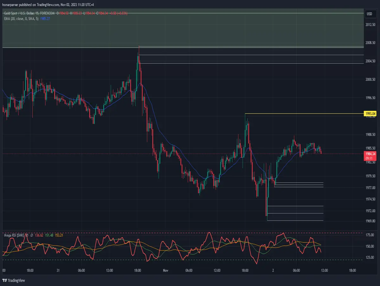The width and height of the screenshot is (380, 286).
Task: Select the red dashed upper RSI band line
Action: pos(183,233)
